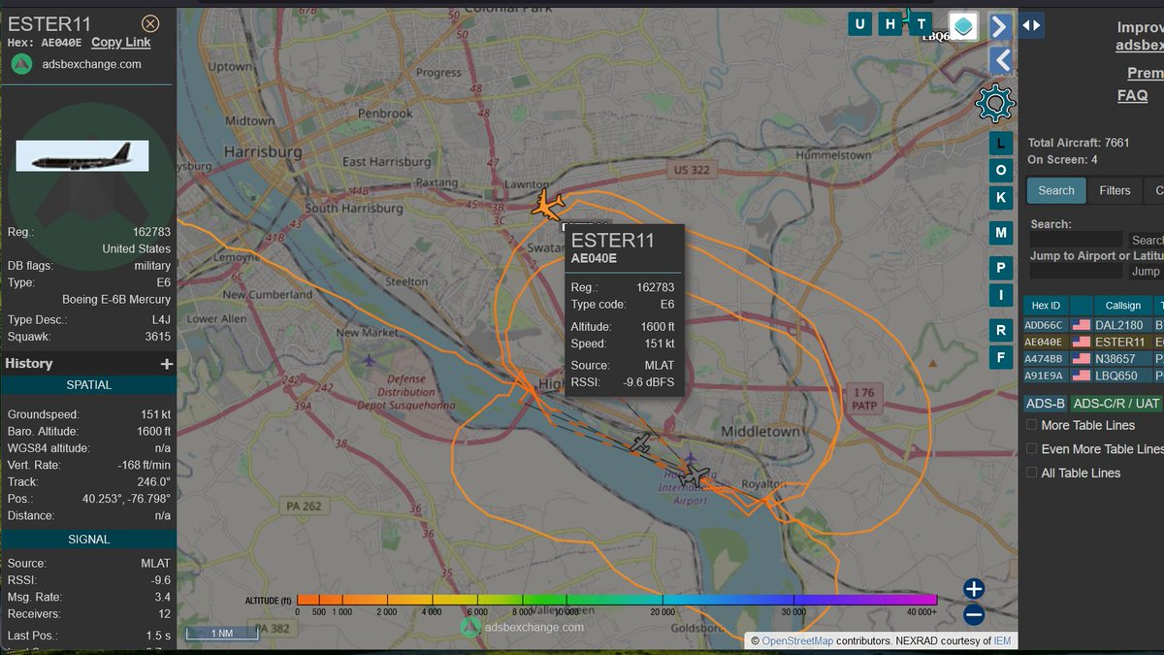
Task: Toggle sidebar with double-arrow button
Action: coord(1032,26)
